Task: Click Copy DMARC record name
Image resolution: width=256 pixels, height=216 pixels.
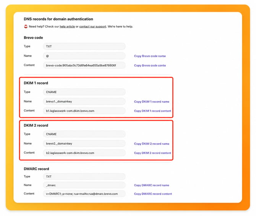Action: [x=152, y=185]
